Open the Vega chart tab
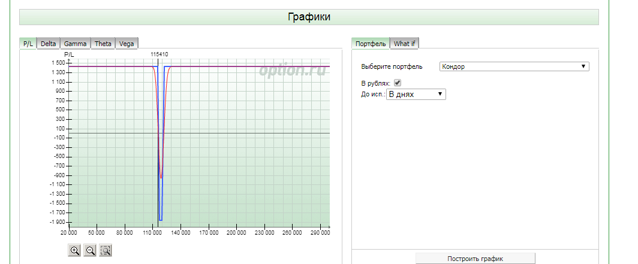The height and width of the screenshot is (264, 638). (x=127, y=44)
